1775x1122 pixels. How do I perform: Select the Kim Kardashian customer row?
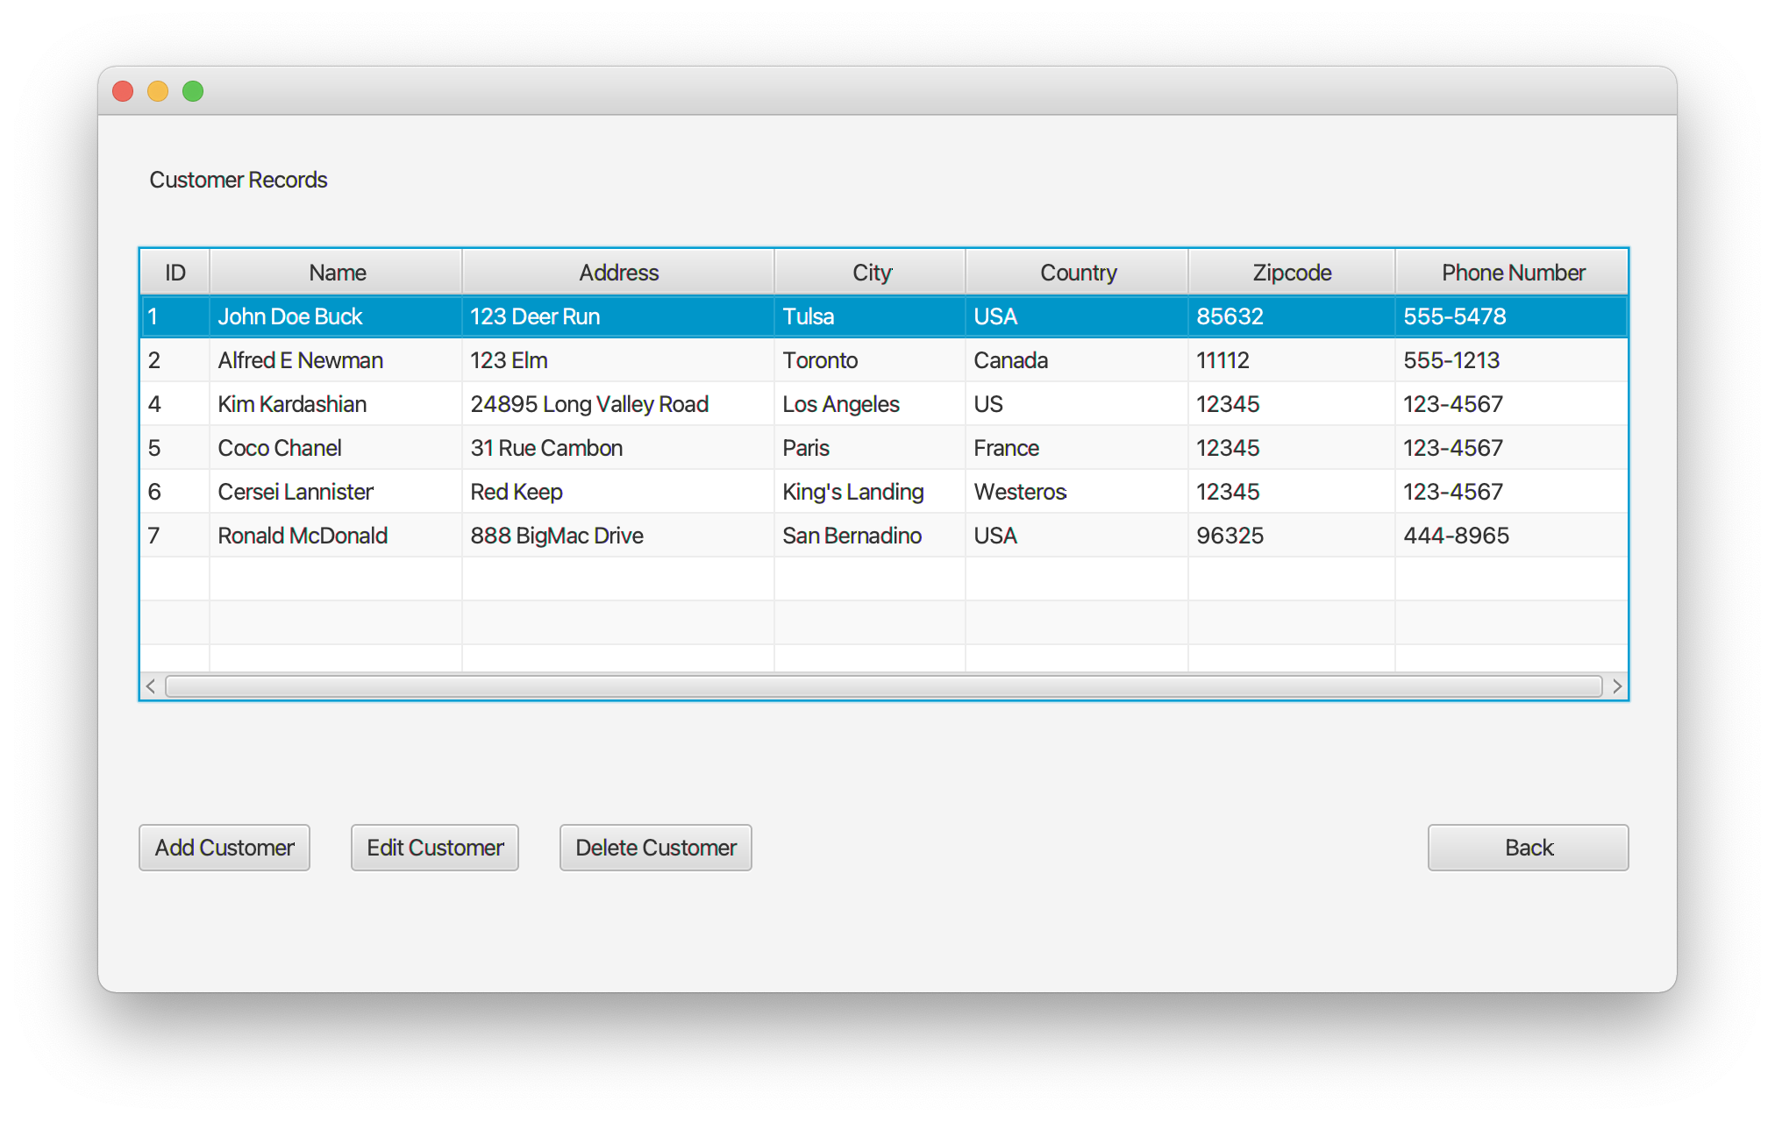pyautogui.click(x=292, y=404)
